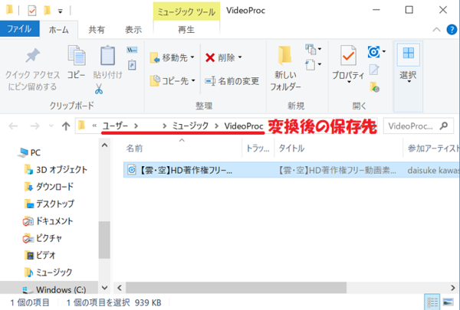
Task: Expand the Delete (削除) dropdown arrow
Action: click(240, 57)
